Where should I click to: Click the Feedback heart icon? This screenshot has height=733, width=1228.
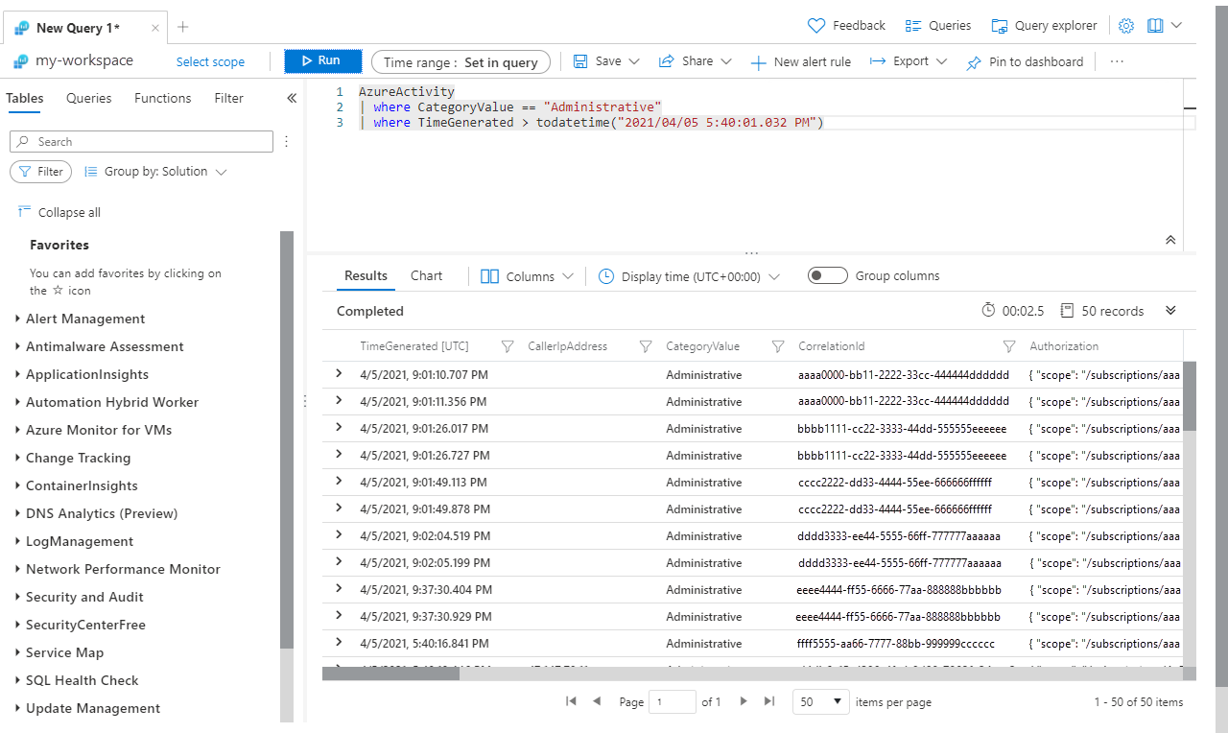click(816, 26)
